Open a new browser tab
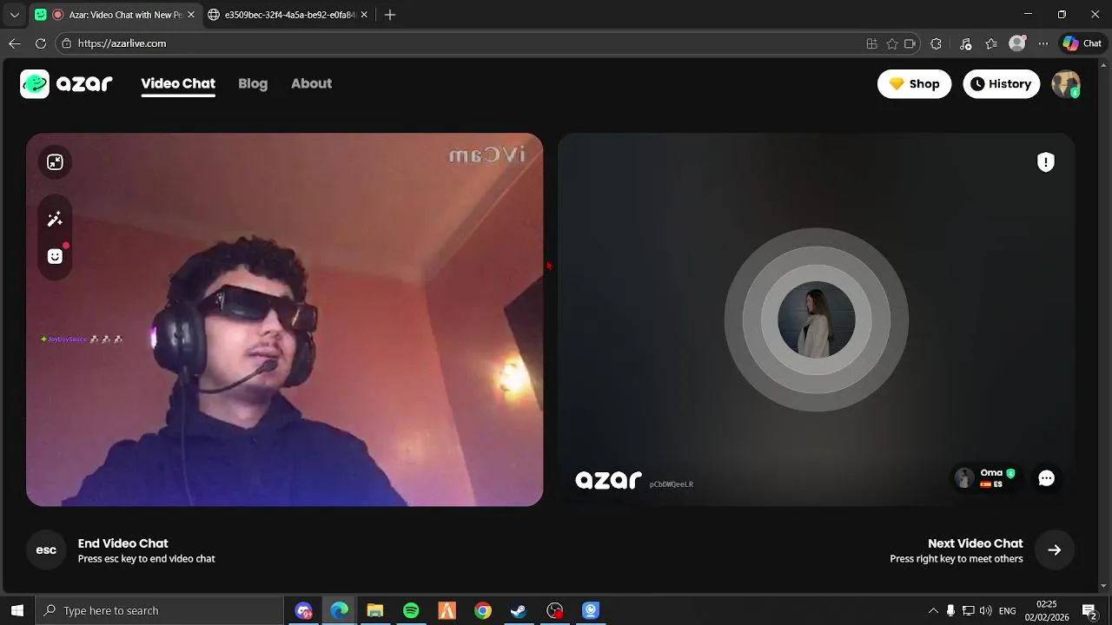Viewport: 1112px width, 625px height. (x=390, y=15)
